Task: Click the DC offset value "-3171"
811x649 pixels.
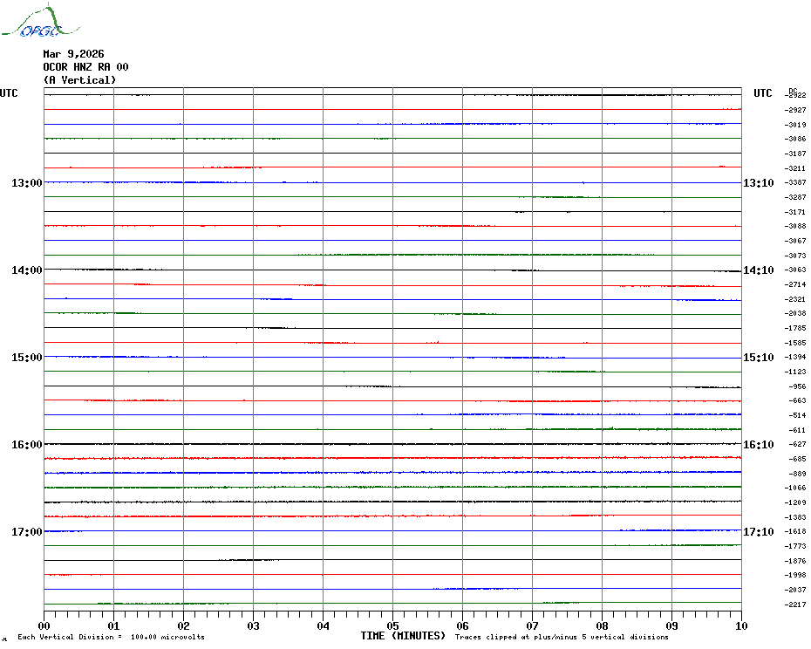Action: click(795, 212)
